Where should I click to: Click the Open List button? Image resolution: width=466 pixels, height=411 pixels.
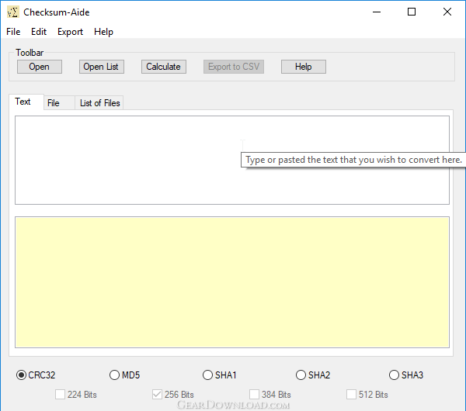pos(101,67)
